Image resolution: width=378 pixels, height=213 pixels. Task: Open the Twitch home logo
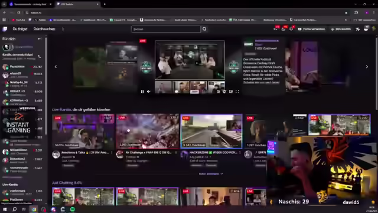click(5, 29)
